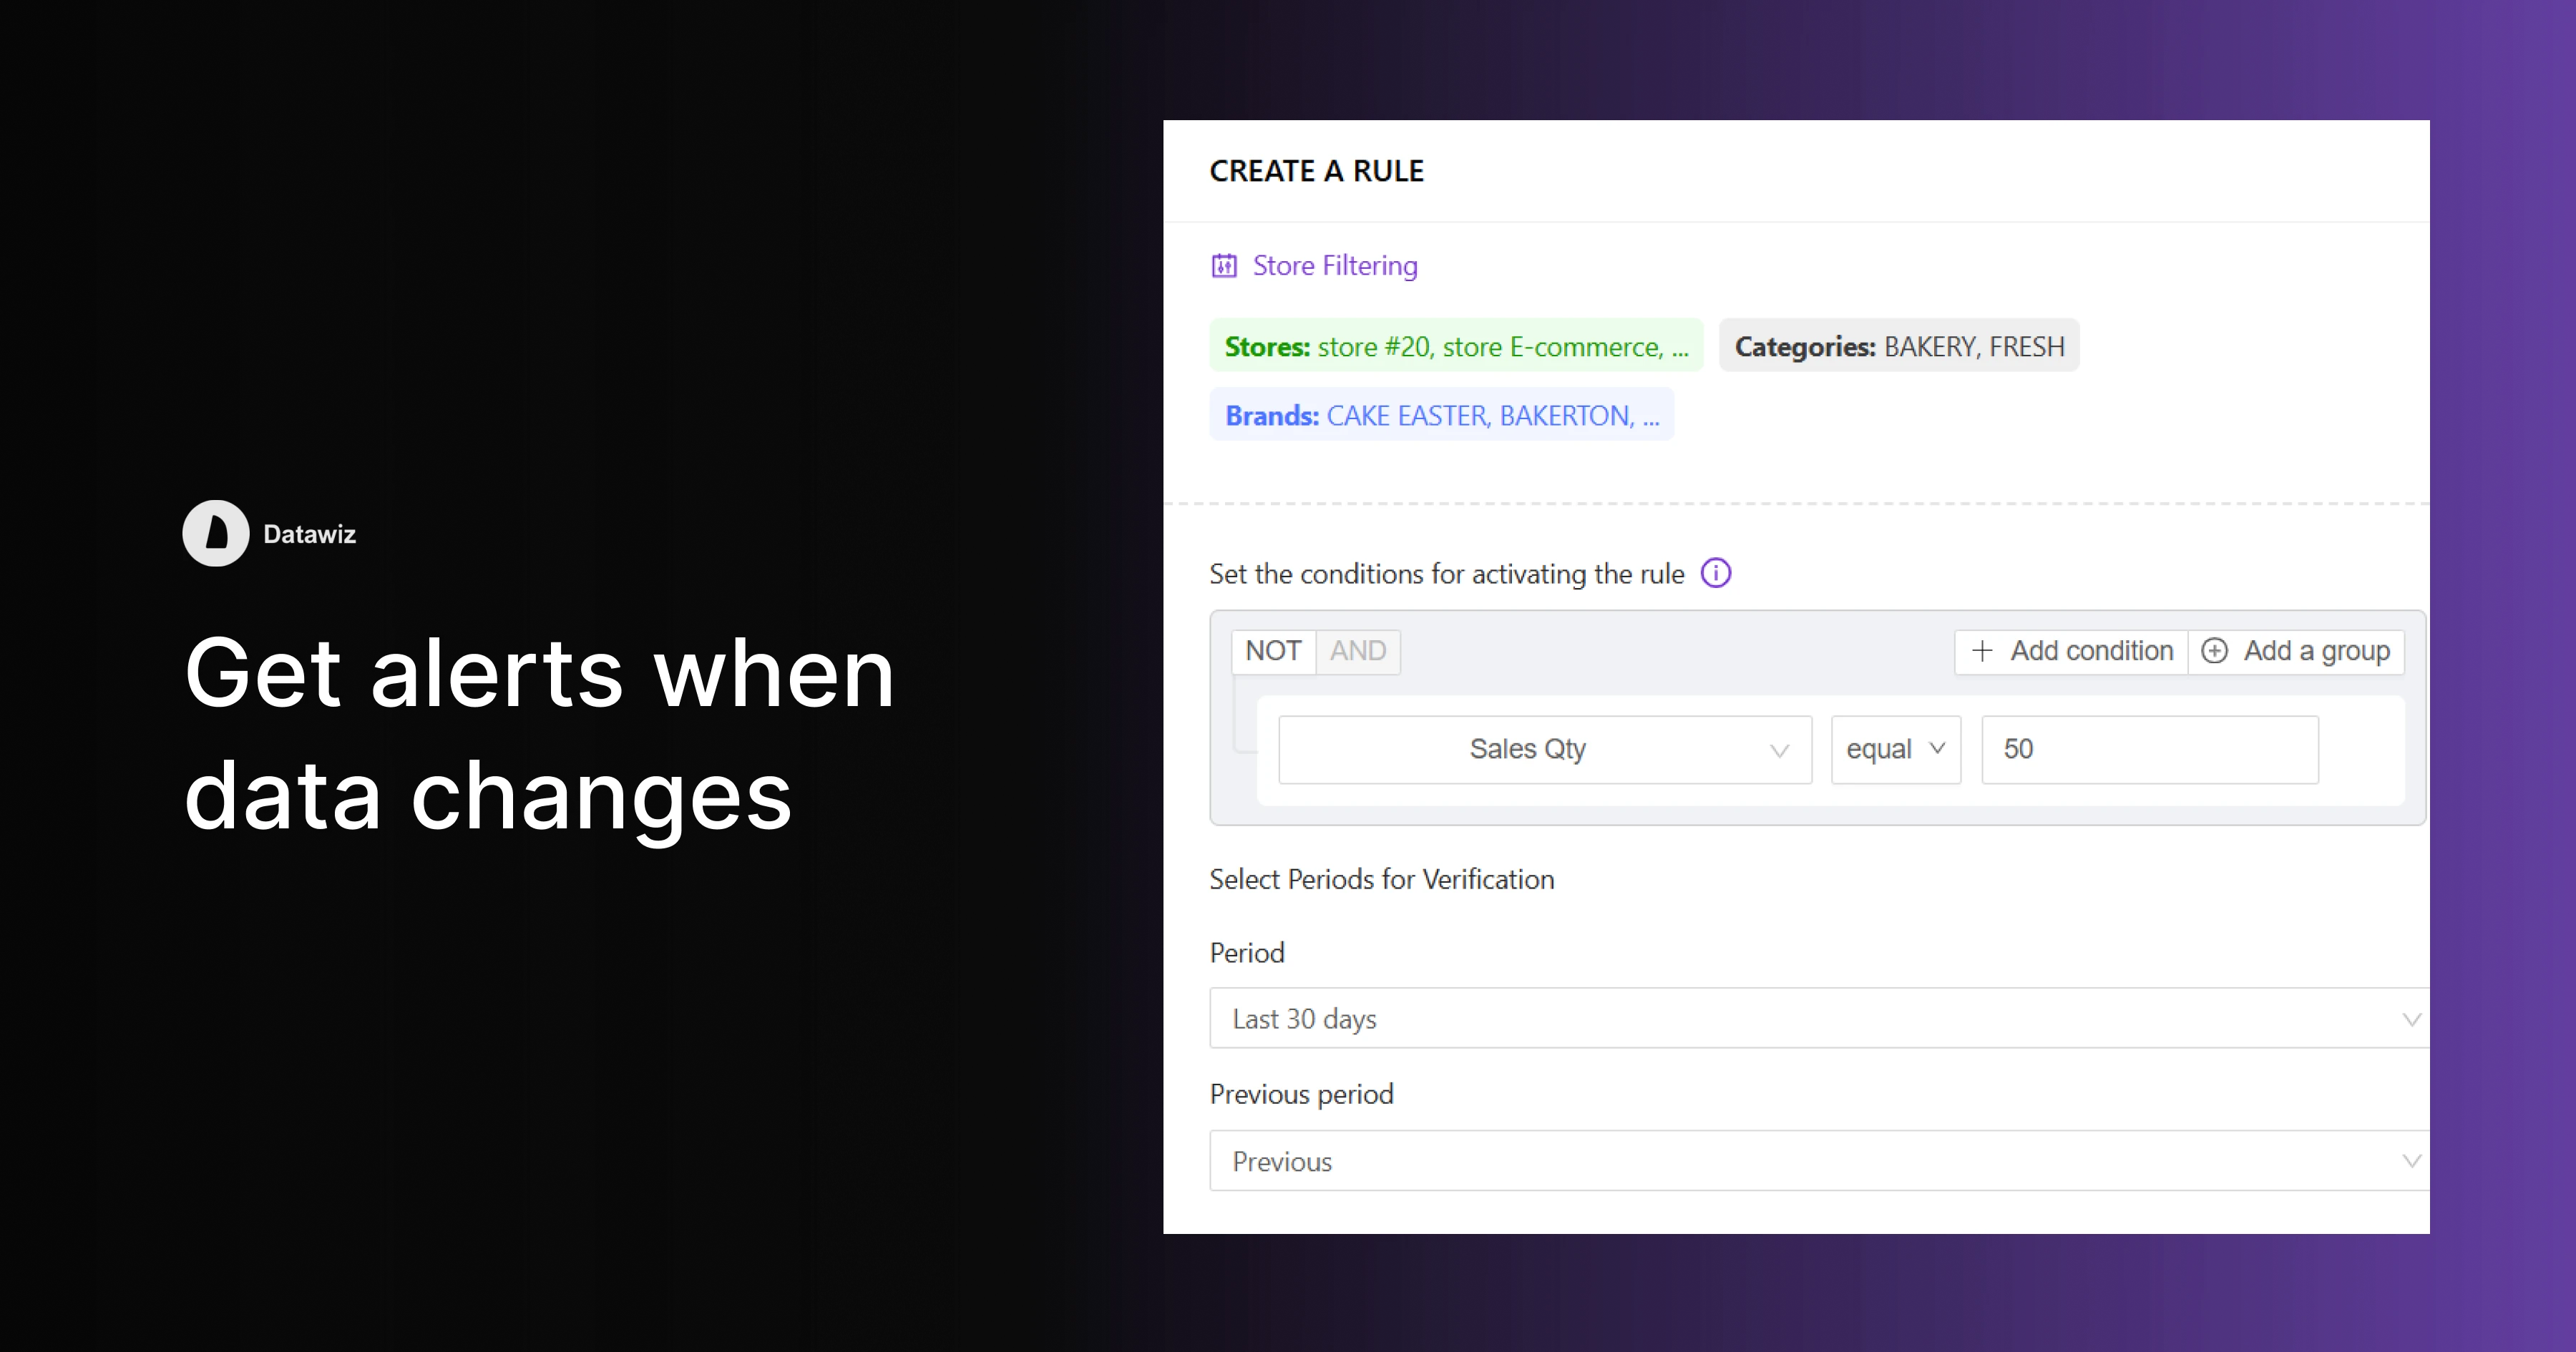Open the equal comparison dropdown
This screenshot has height=1352, width=2576.
(x=1895, y=750)
